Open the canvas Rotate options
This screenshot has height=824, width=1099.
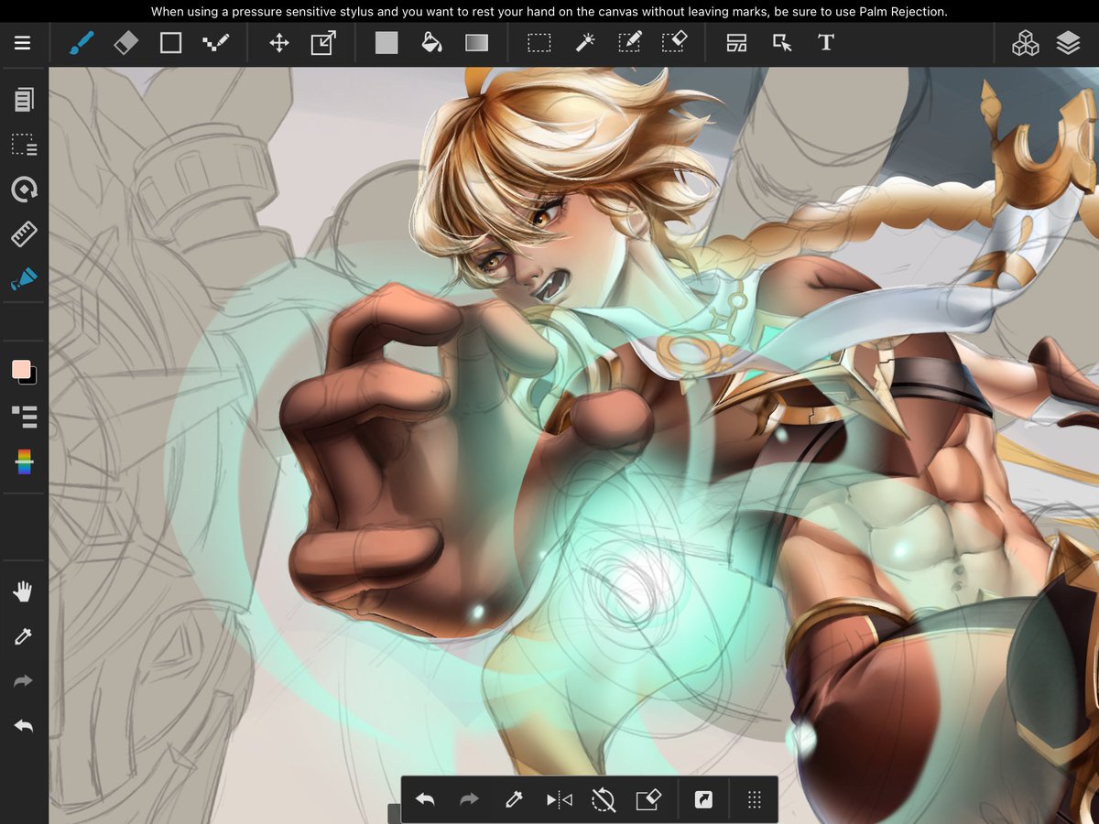coord(24,190)
